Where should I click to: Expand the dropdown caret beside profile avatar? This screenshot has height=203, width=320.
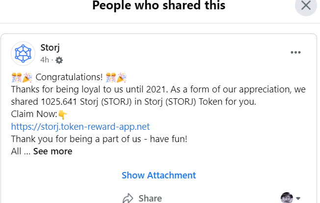[x=298, y=198]
